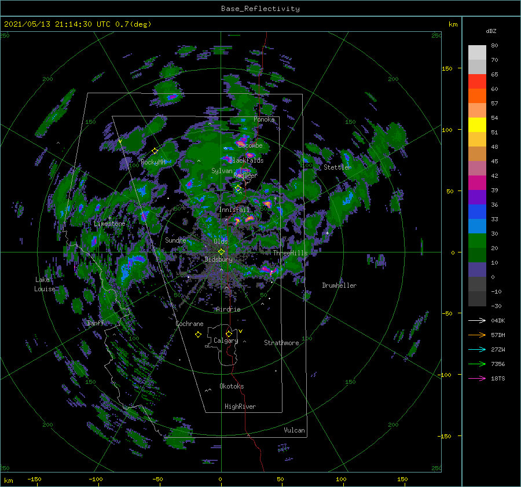Click the bright yellow 51–54 dBZ swatch
The width and height of the screenshot is (521, 487).
[477, 125]
